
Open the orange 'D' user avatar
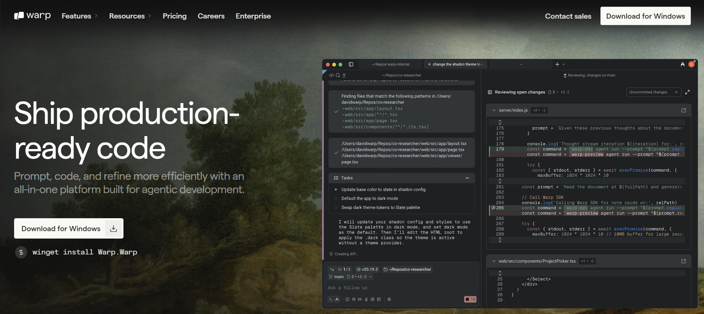(x=691, y=64)
